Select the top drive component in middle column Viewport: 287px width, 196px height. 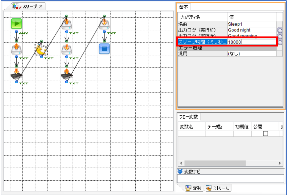67,24
